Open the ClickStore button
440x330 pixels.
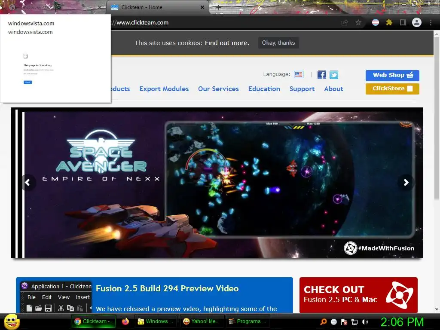[x=392, y=89]
